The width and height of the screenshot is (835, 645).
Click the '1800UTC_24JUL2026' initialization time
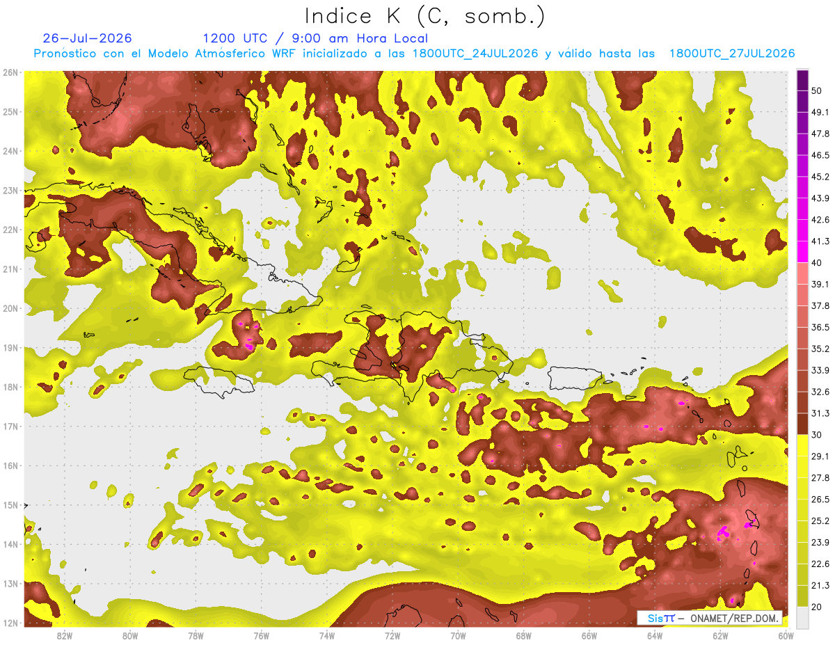click(475, 54)
